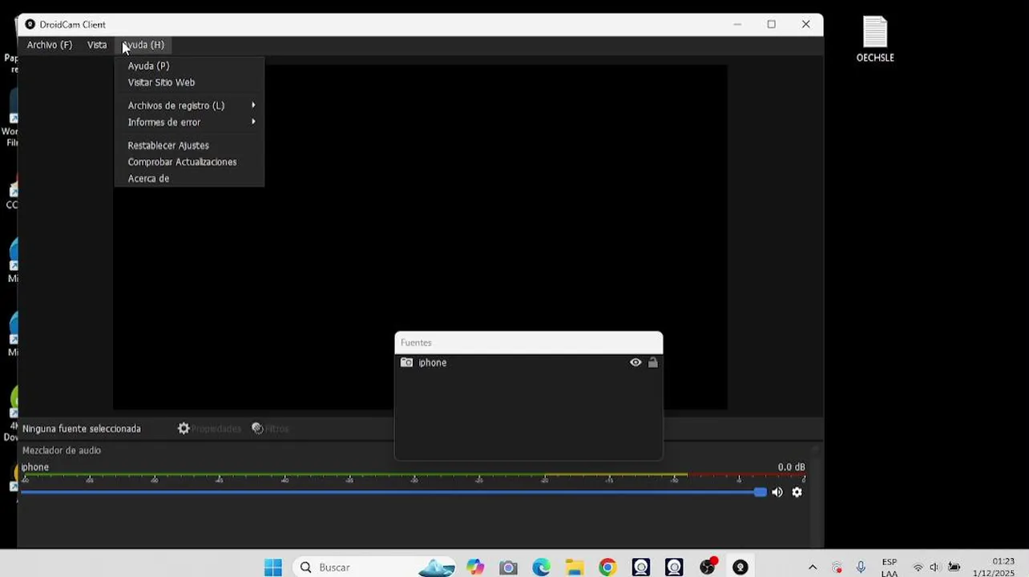Expand Informes de error submenu
The height and width of the screenshot is (577, 1029).
190,122
